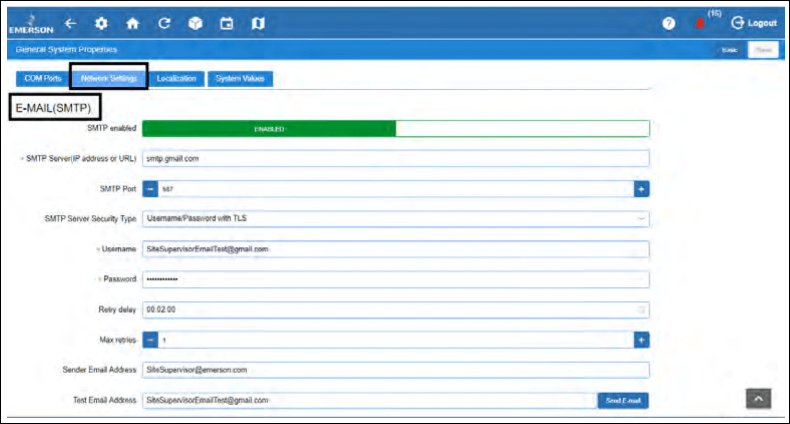Go to home screen icon
The image size is (790, 424).
[x=133, y=23]
